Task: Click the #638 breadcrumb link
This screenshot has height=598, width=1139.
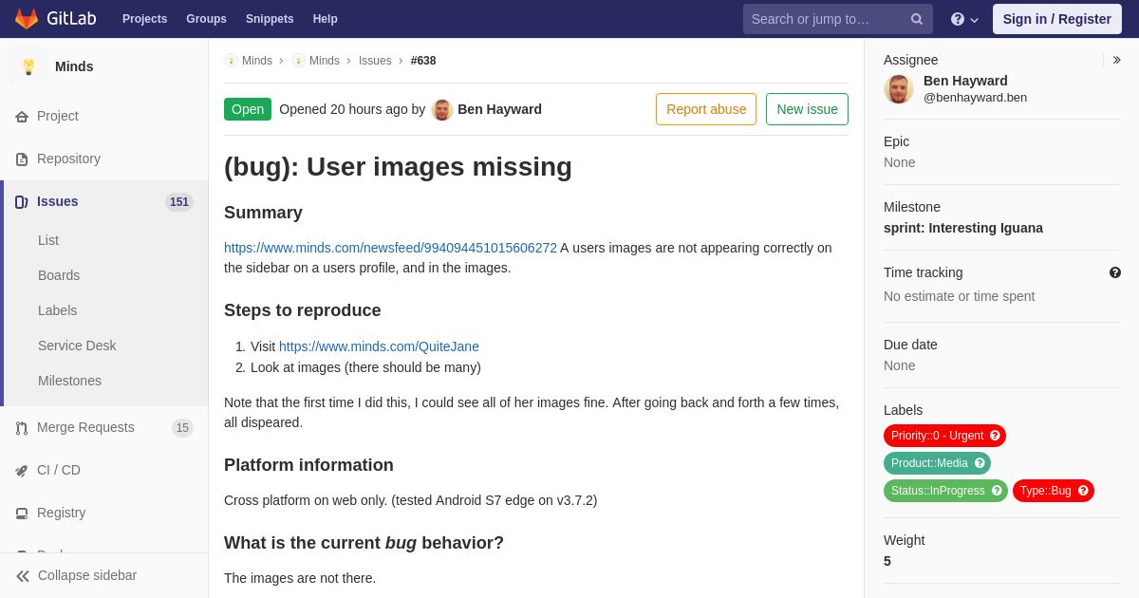Action: click(423, 61)
